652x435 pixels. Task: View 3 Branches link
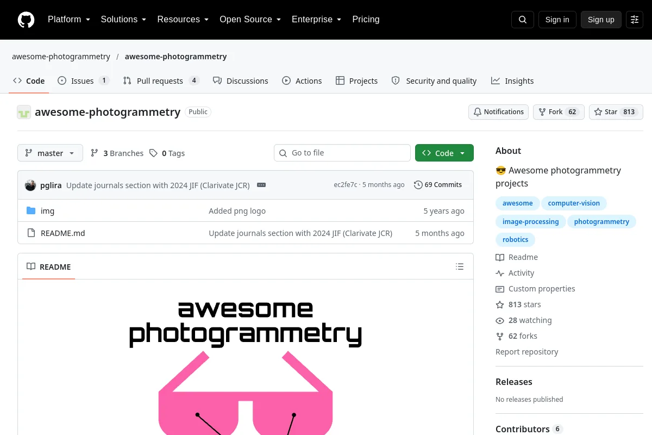pos(117,153)
